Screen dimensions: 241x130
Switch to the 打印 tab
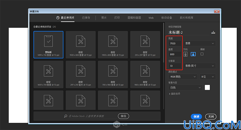117,18
